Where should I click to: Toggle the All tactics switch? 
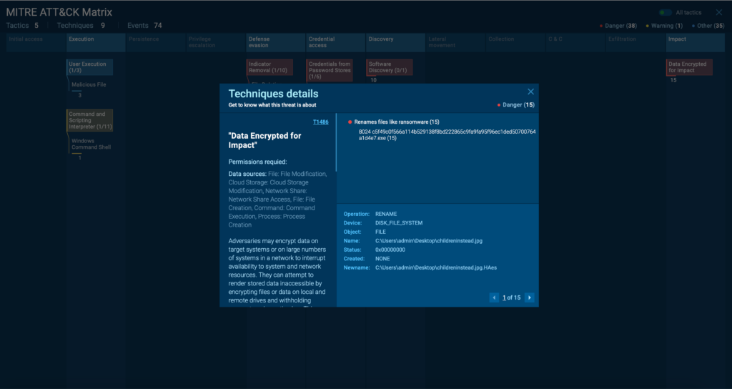(x=665, y=13)
